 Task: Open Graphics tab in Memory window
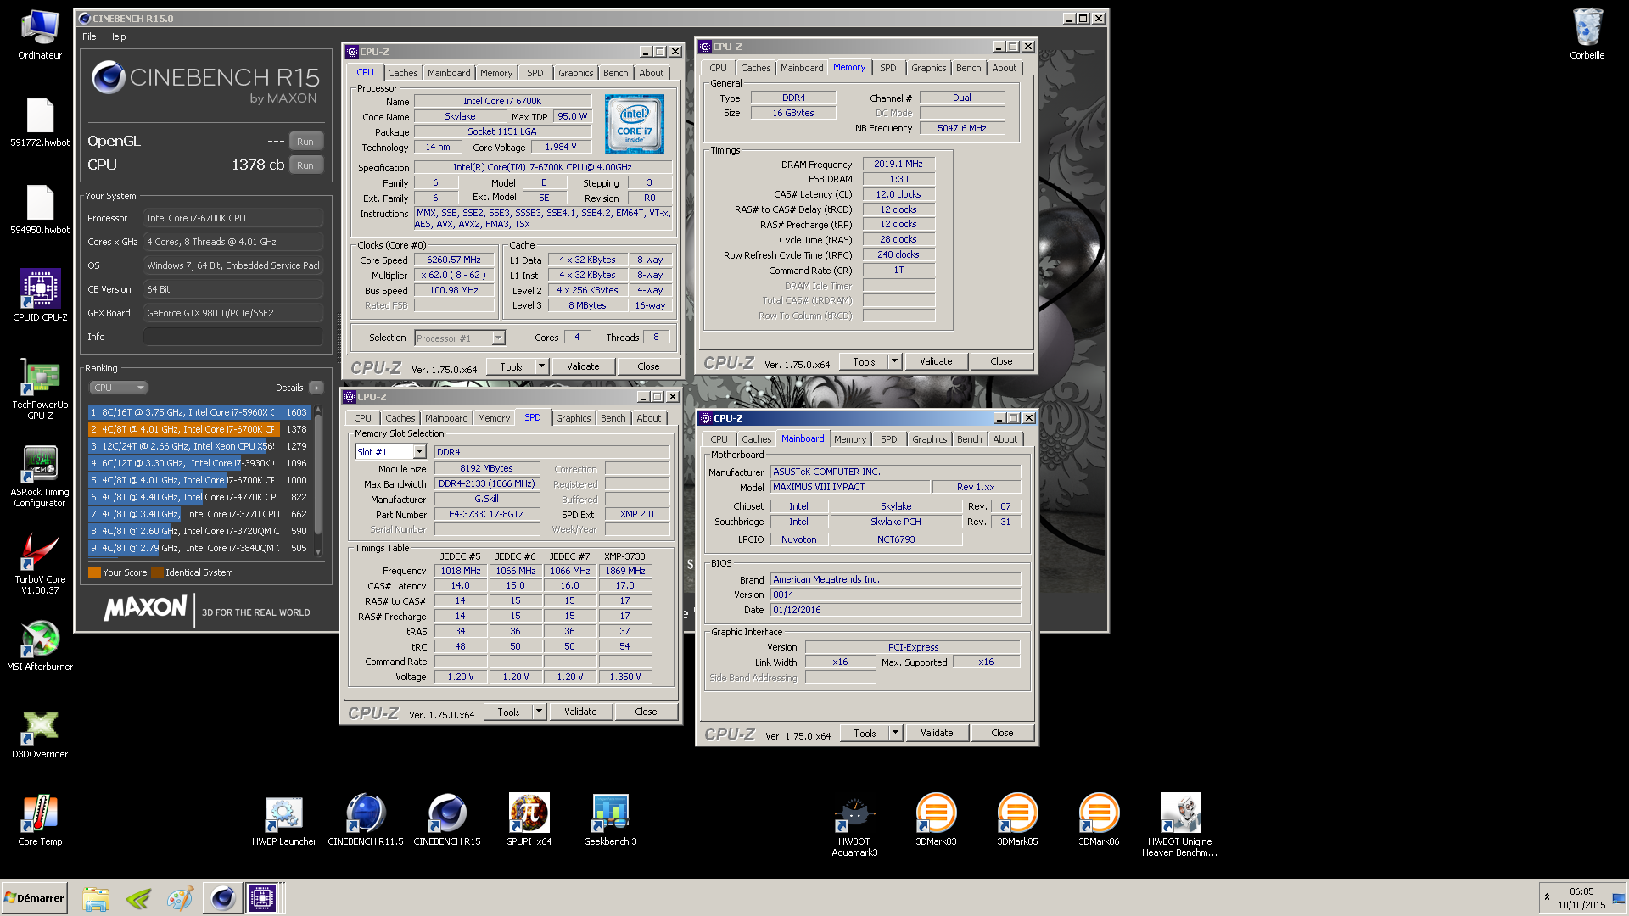tap(928, 68)
